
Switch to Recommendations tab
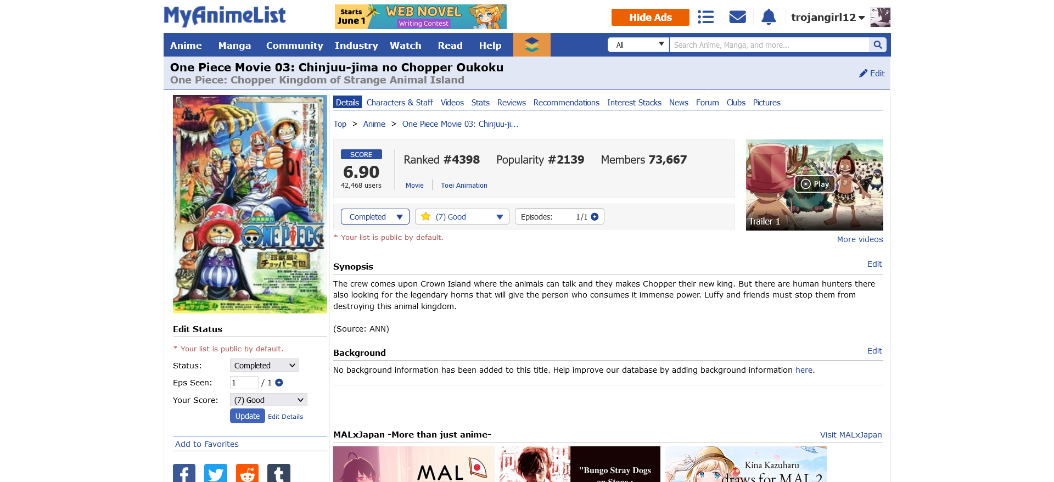pos(567,103)
